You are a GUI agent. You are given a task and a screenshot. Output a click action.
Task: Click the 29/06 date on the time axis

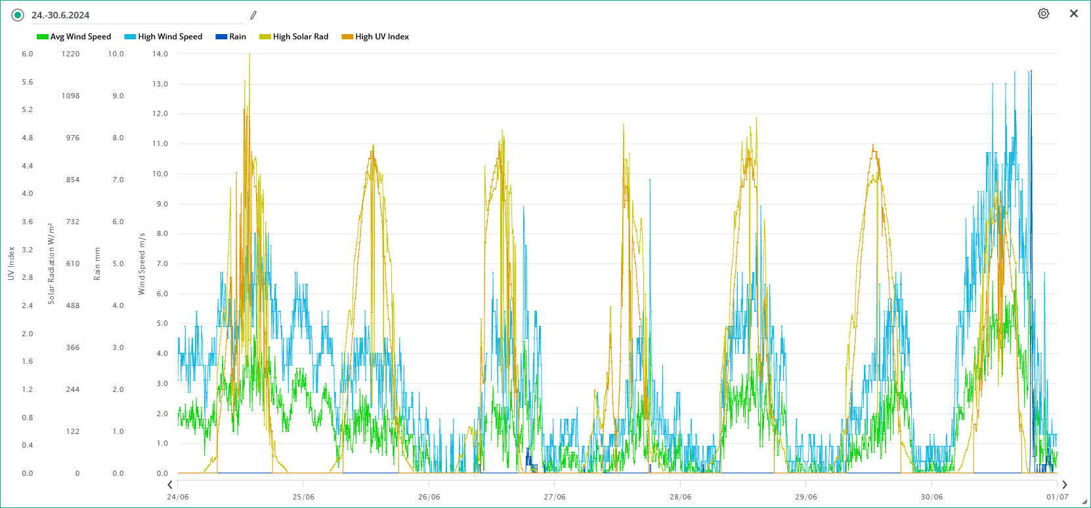point(806,497)
